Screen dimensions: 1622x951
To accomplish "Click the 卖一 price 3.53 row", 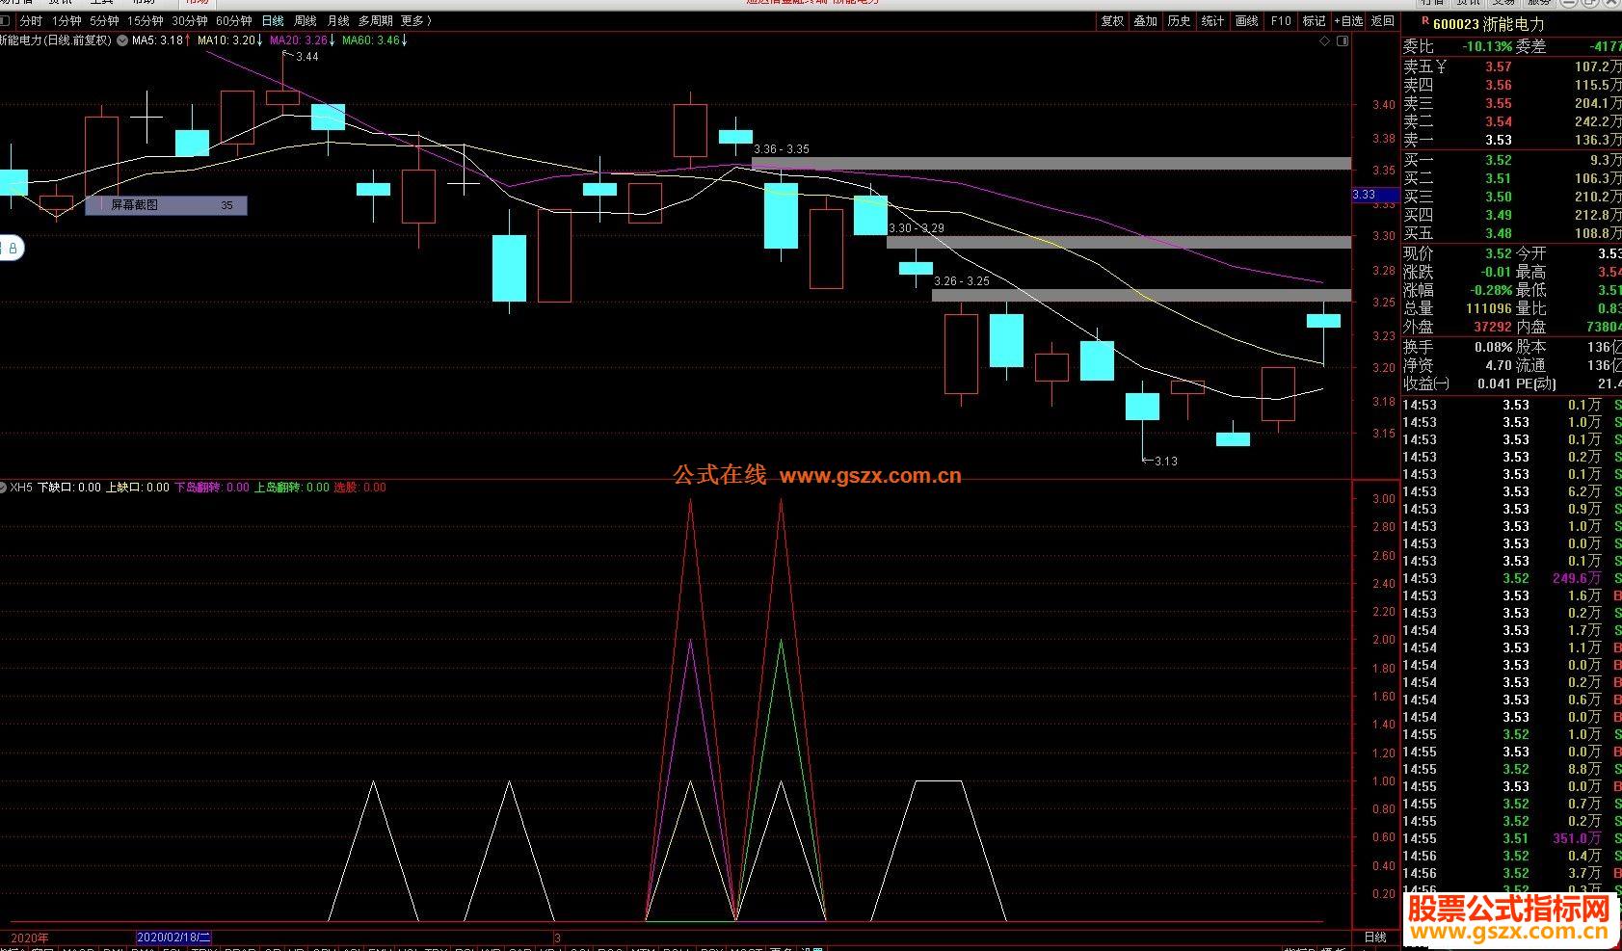I will coord(1511,140).
